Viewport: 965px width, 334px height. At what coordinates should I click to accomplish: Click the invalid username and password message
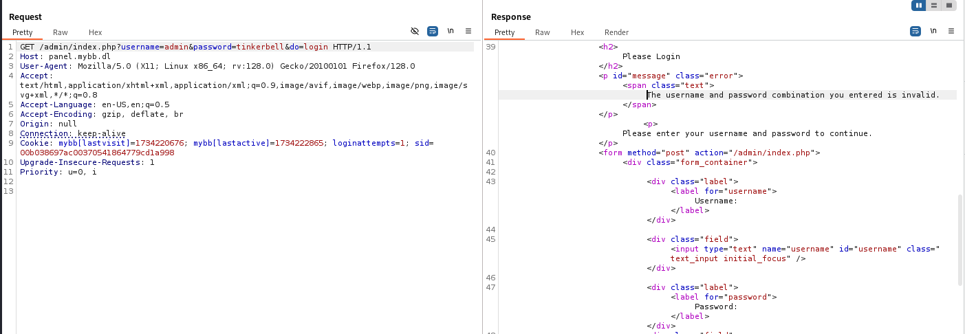[x=793, y=95]
